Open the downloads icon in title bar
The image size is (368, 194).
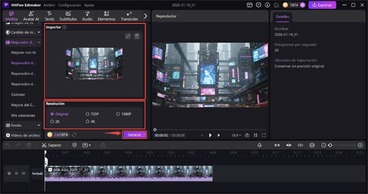[267, 5]
